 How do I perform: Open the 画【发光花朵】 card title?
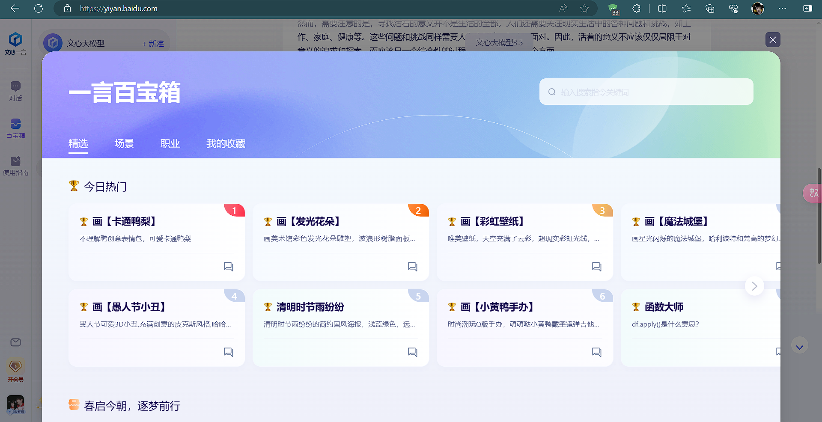point(308,222)
